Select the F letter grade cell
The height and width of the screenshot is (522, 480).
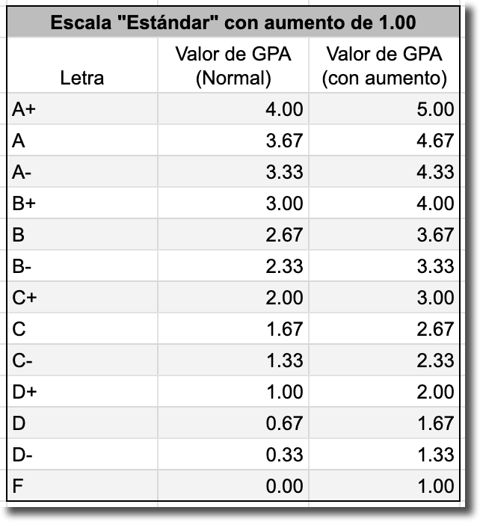(81, 486)
